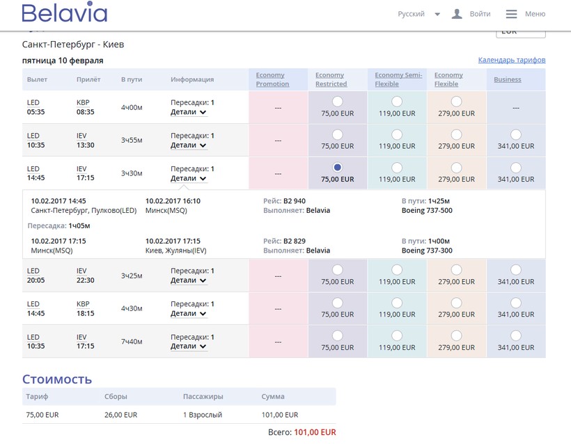Click the KBP arrival code at 08:35
The height and width of the screenshot is (444, 571).
pyautogui.click(x=83, y=102)
